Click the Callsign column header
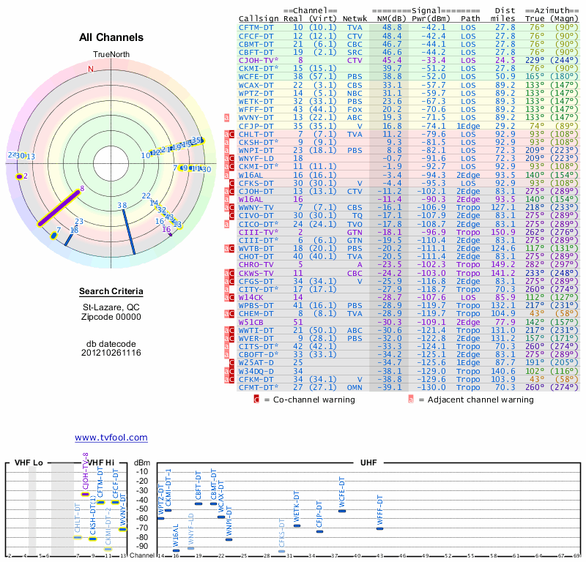The image size is (586, 562). (x=259, y=19)
